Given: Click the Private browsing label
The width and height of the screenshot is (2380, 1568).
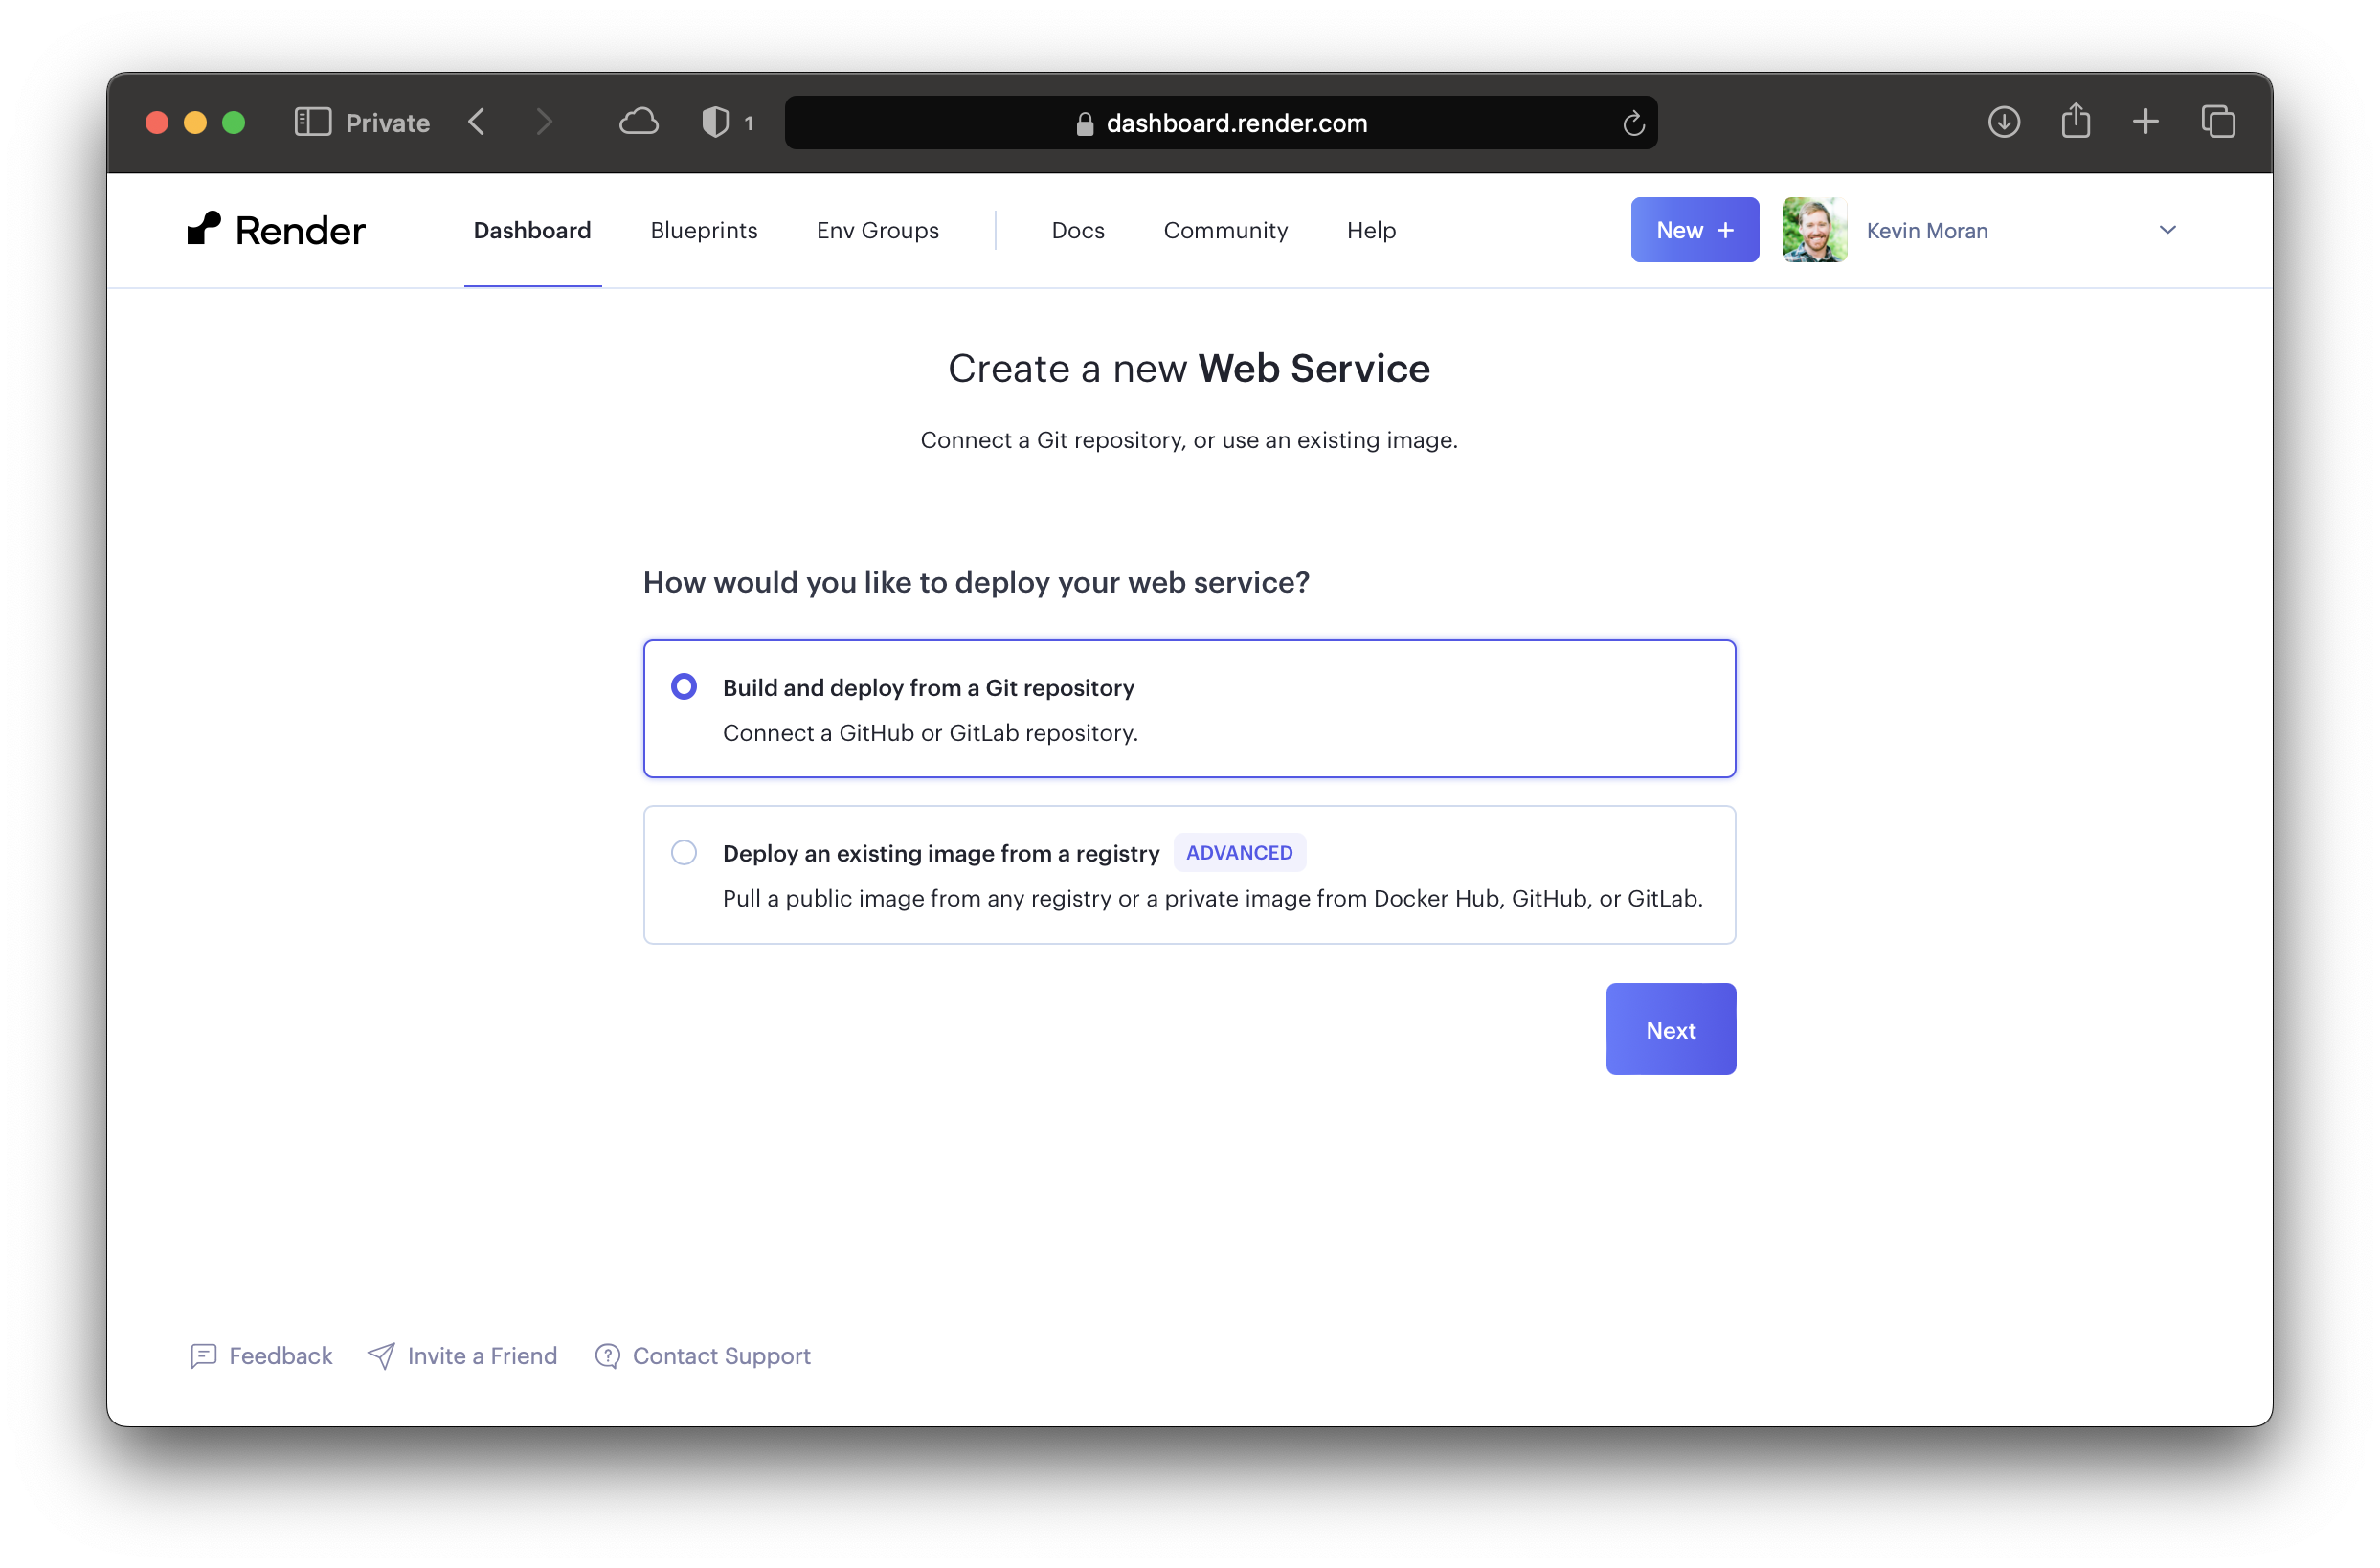Looking at the screenshot, I should click(x=387, y=123).
